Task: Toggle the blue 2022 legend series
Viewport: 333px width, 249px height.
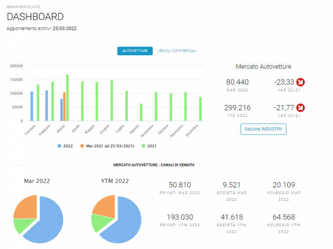Action: [65, 146]
